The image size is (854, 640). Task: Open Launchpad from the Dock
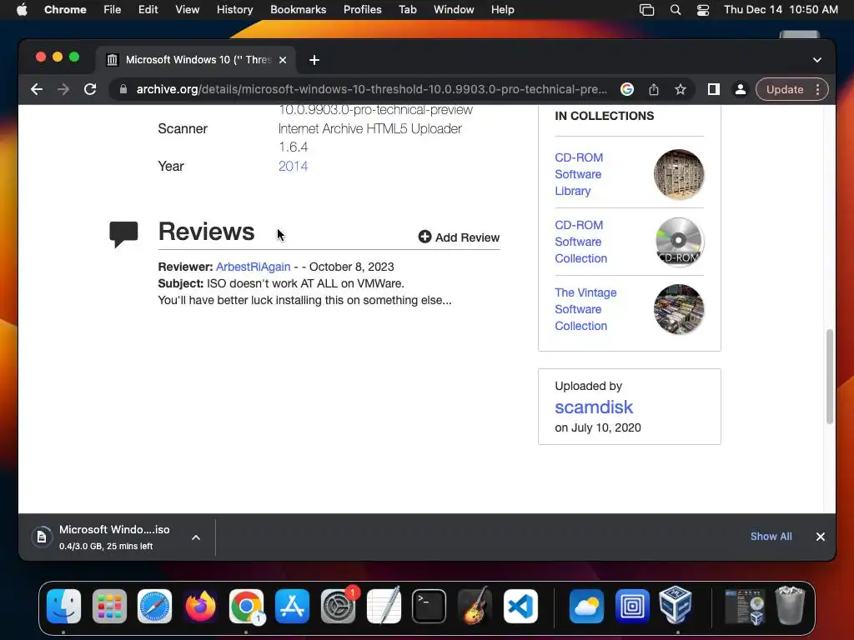point(109,606)
